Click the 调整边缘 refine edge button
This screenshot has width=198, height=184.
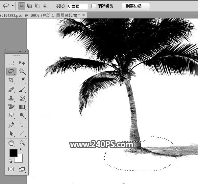pyautogui.click(x=136, y=6)
